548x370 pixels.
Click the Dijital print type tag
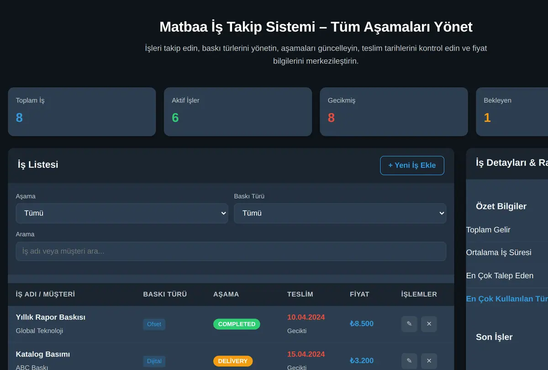pyautogui.click(x=154, y=361)
